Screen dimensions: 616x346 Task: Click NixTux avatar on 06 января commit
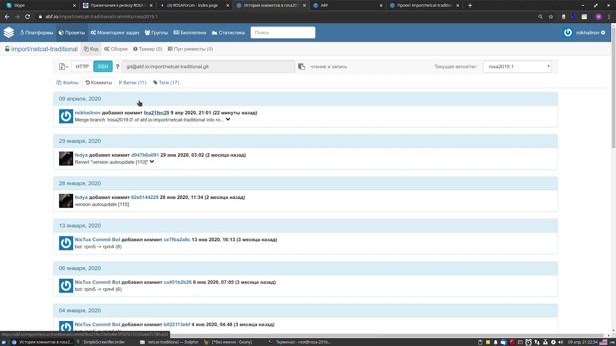(66, 286)
